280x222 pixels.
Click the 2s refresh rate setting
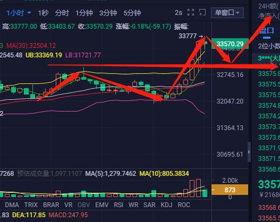pos(178,13)
